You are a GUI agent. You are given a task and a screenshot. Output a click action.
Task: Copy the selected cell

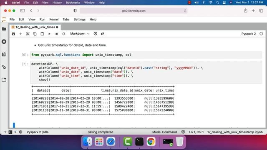pyautogui.click(x=35, y=34)
